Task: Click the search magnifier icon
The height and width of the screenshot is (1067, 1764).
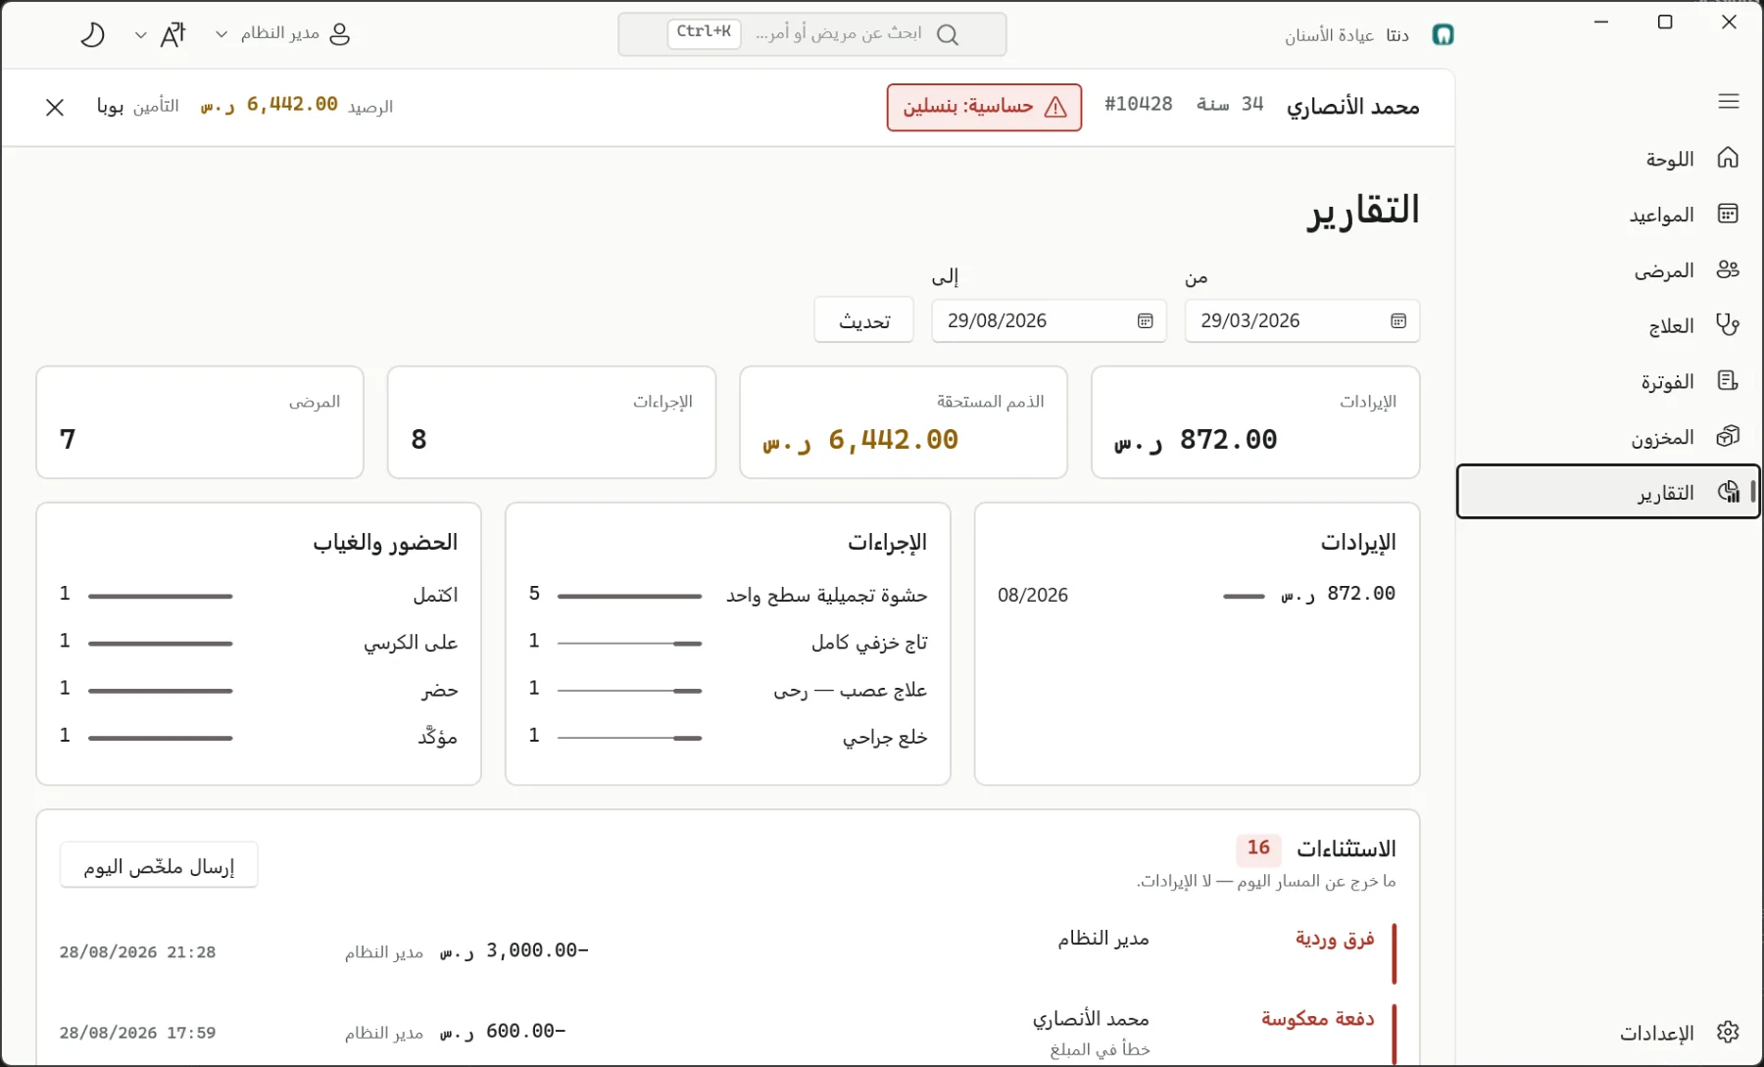Action: (x=948, y=34)
